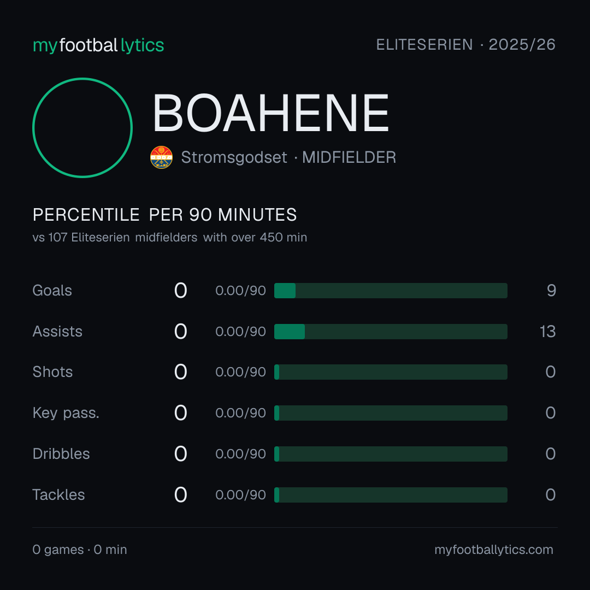Click the green player avatar circle
This screenshot has width=590, height=590.
pyautogui.click(x=82, y=127)
